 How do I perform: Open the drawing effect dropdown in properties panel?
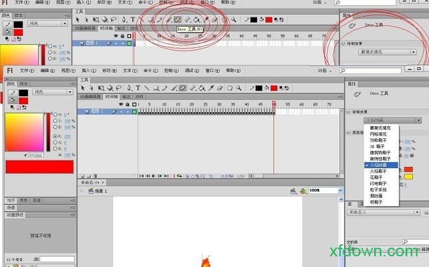[392, 120]
